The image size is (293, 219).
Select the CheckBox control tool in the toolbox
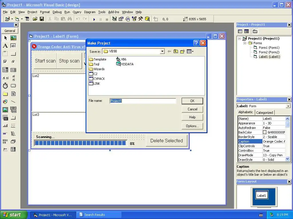pyautogui.click(x=5, y=62)
